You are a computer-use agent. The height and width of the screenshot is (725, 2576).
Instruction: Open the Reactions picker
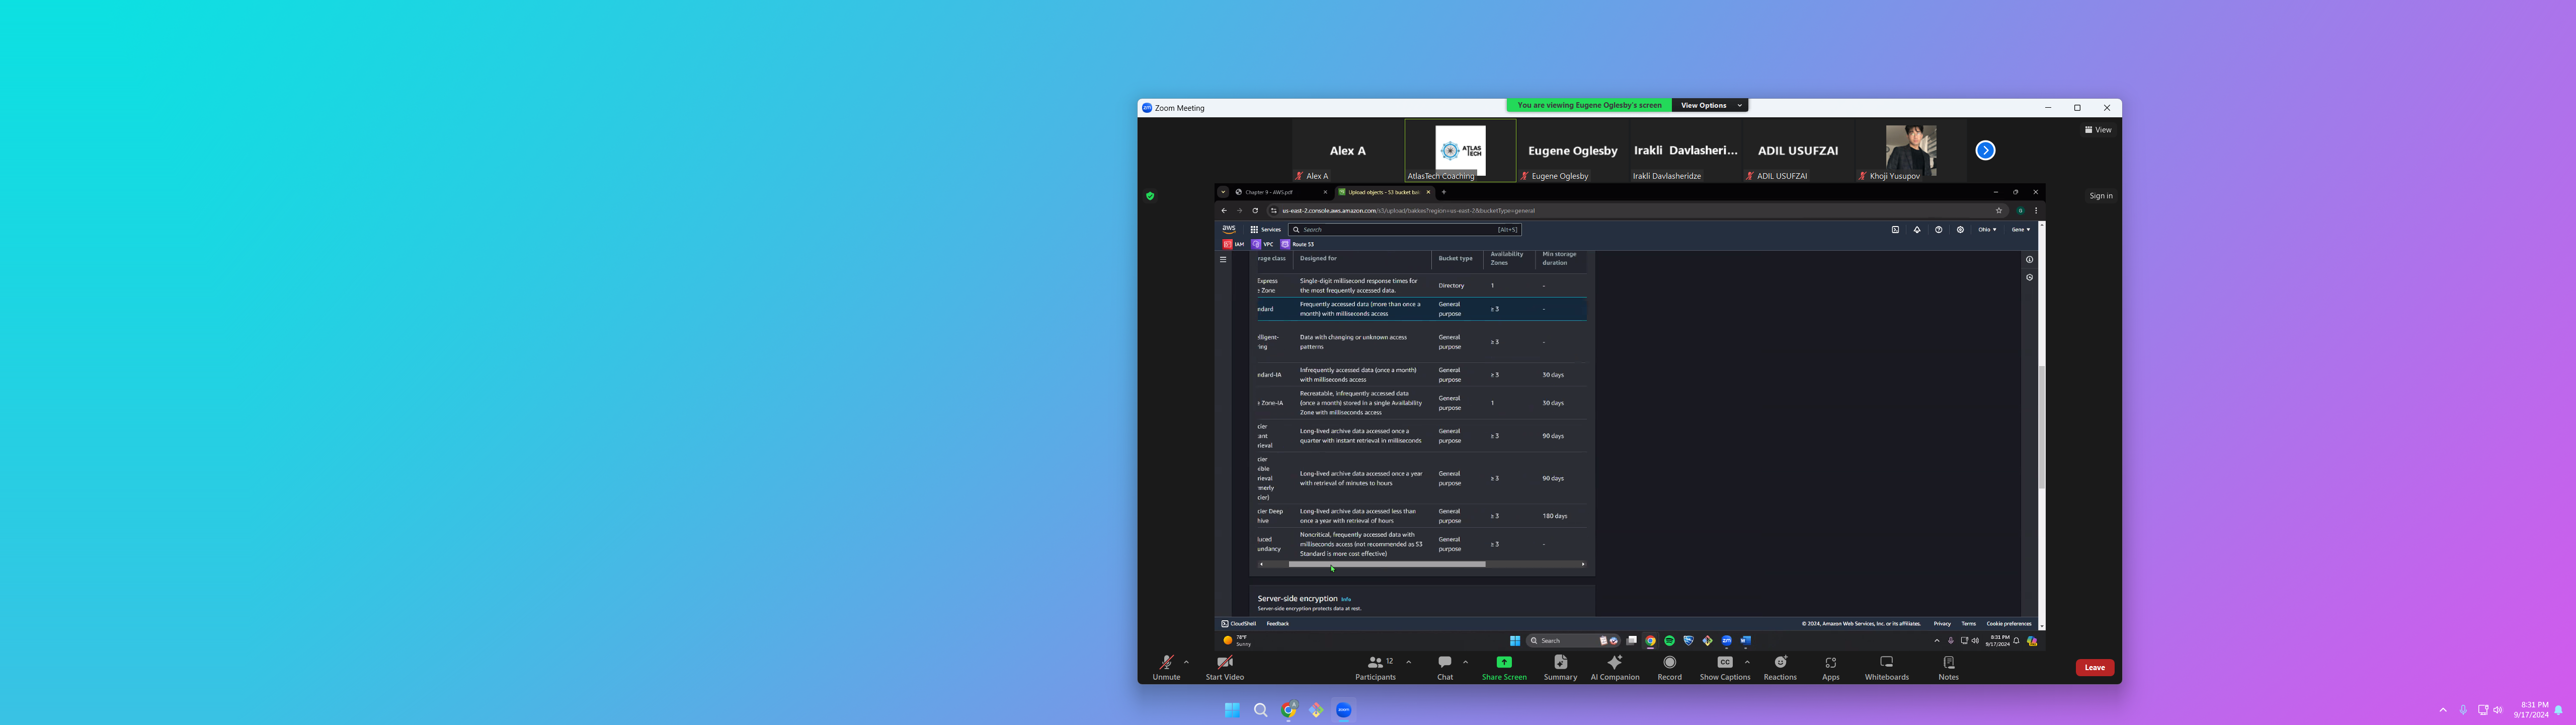pyautogui.click(x=1780, y=666)
